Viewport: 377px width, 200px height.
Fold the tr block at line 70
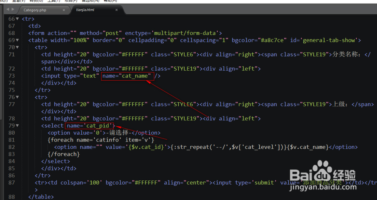pyautogui.click(x=17, y=47)
